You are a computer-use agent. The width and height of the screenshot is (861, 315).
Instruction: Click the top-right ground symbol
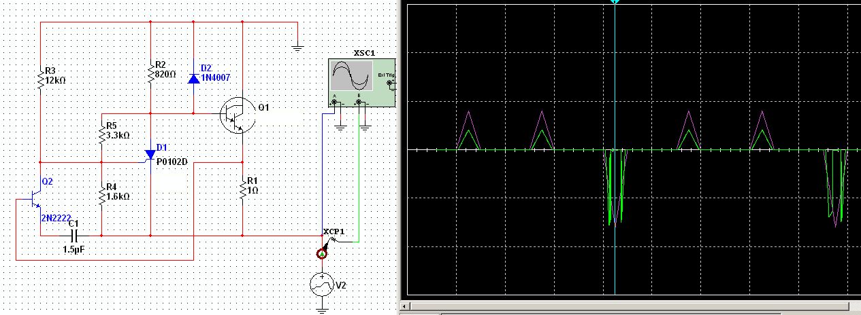coord(297,46)
